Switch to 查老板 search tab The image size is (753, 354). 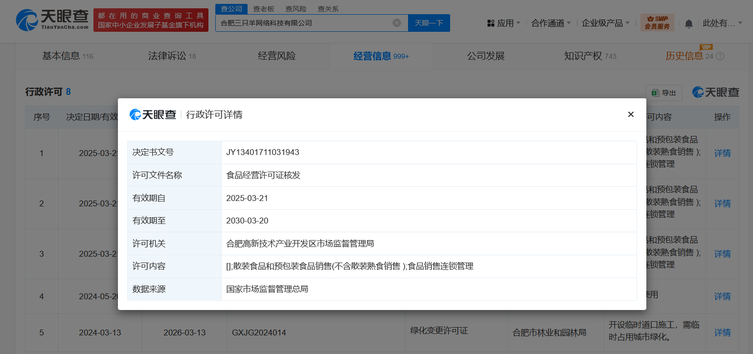tap(263, 9)
